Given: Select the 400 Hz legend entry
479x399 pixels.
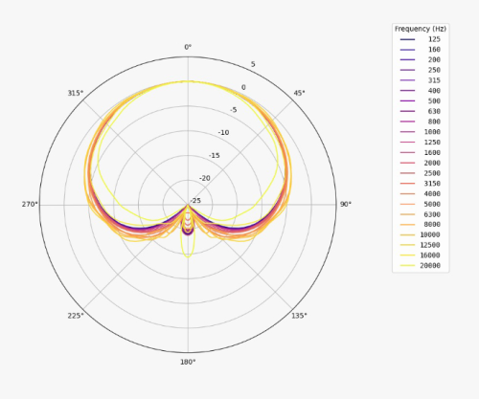Looking at the screenshot, I should pyautogui.click(x=421, y=91).
